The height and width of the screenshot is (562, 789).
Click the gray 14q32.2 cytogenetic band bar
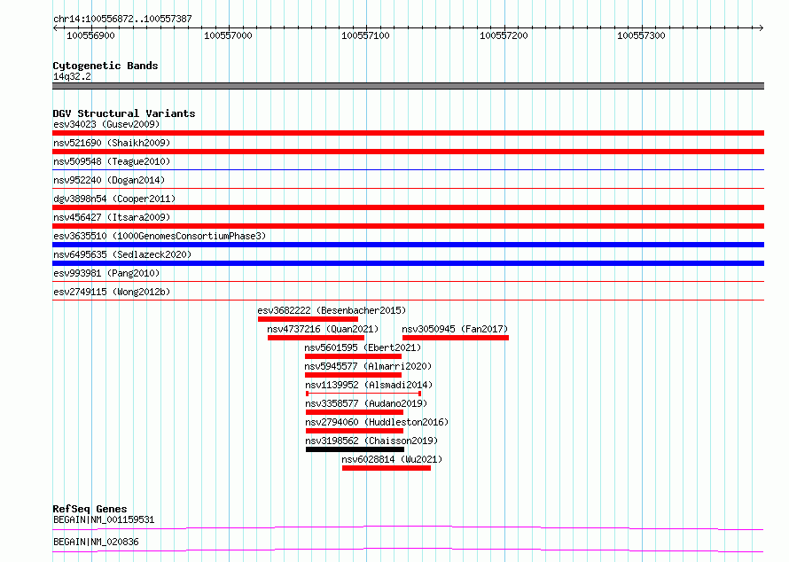point(408,86)
